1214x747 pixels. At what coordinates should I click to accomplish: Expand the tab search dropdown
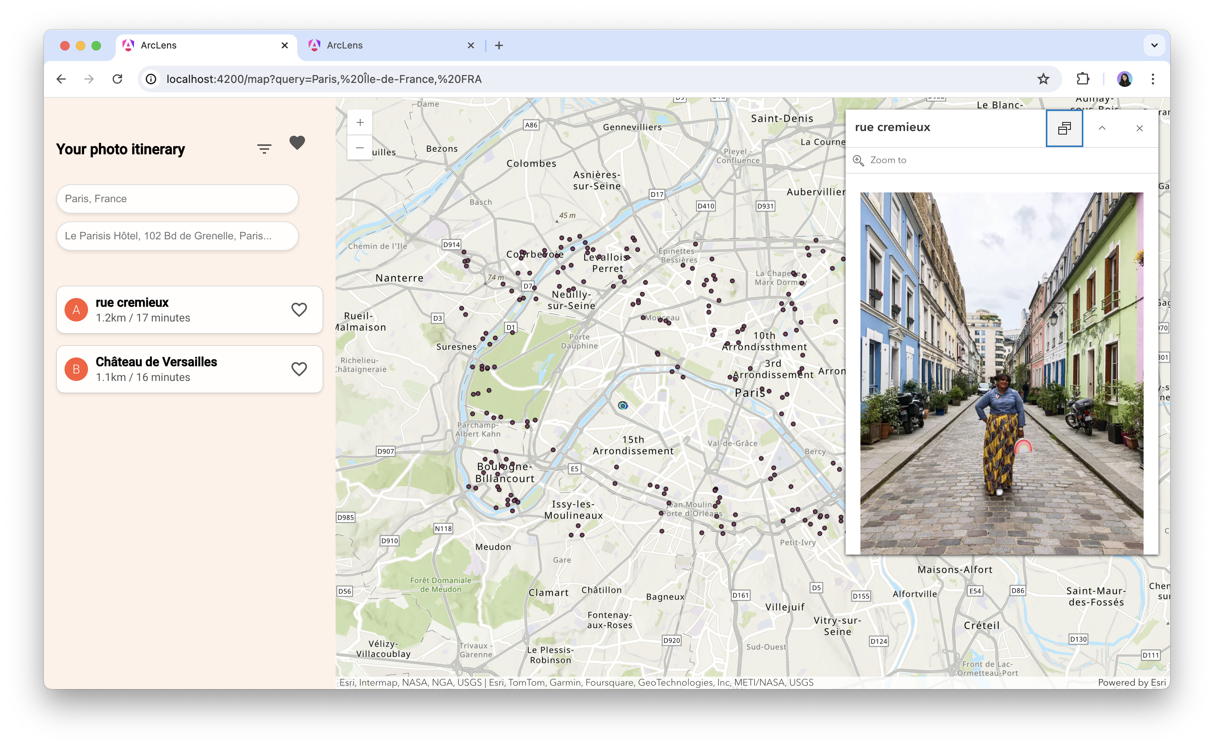click(1154, 45)
